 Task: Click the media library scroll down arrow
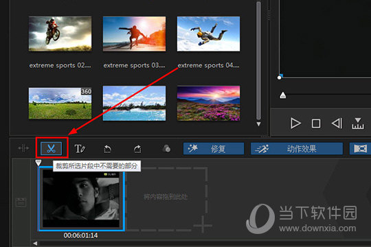pyautogui.click(x=258, y=124)
